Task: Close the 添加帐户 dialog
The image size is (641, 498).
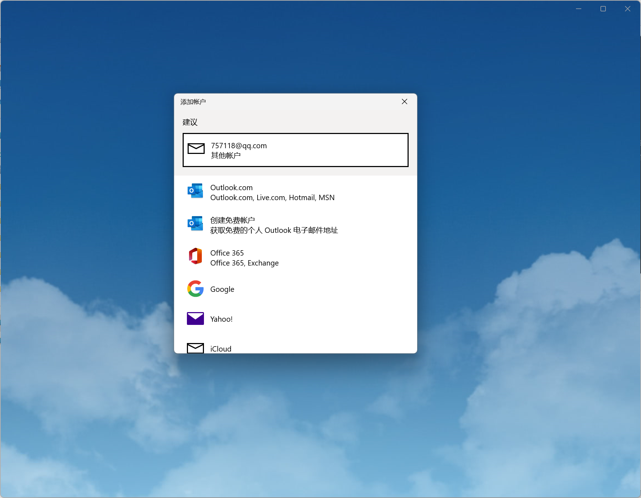Action: click(x=404, y=102)
